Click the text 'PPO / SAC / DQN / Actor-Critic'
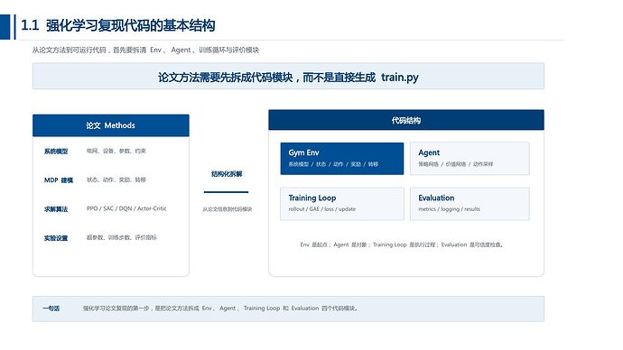623x350 pixels. [126, 208]
